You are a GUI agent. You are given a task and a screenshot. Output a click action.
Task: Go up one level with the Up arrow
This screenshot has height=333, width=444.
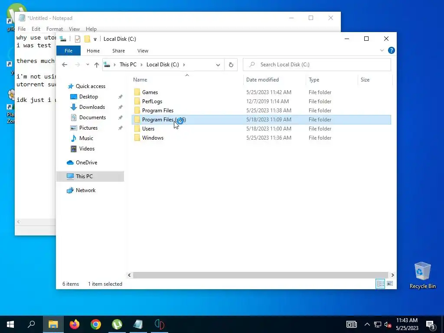coord(97,65)
